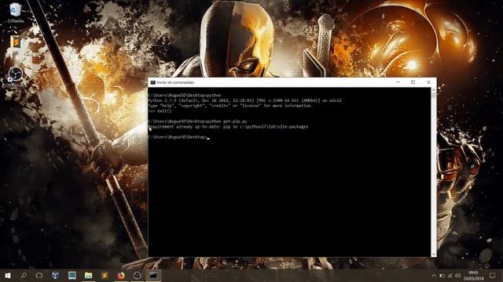Click the console scrollbar up arrow
The image size is (503, 282).
(x=434, y=90)
